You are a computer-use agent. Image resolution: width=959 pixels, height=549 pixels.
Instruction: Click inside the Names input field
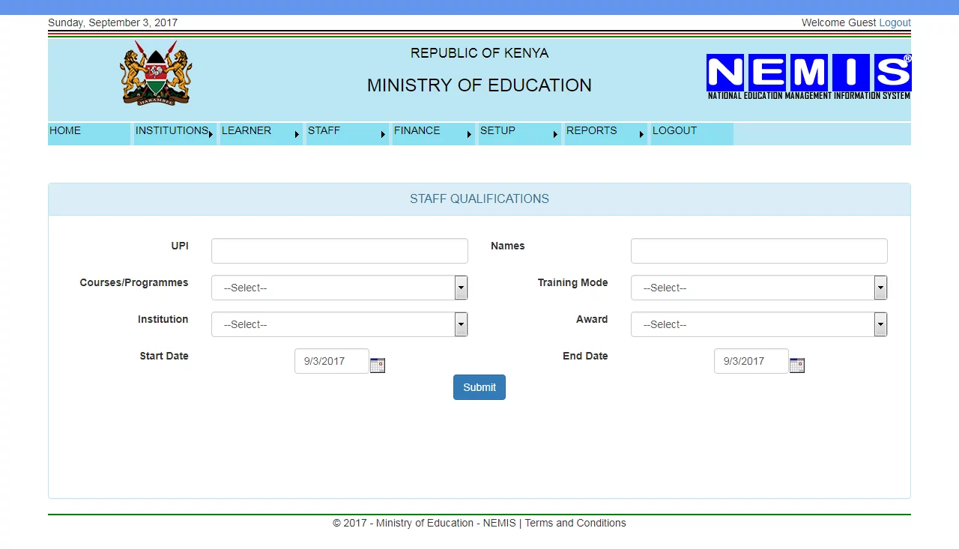[758, 250]
